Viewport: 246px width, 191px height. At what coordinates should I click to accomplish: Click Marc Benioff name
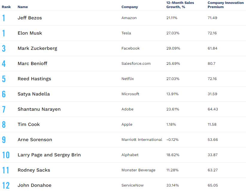[x=32, y=64]
